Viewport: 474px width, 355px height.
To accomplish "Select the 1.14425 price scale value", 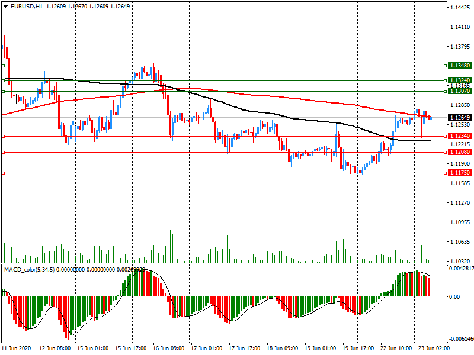I will (460, 8).
